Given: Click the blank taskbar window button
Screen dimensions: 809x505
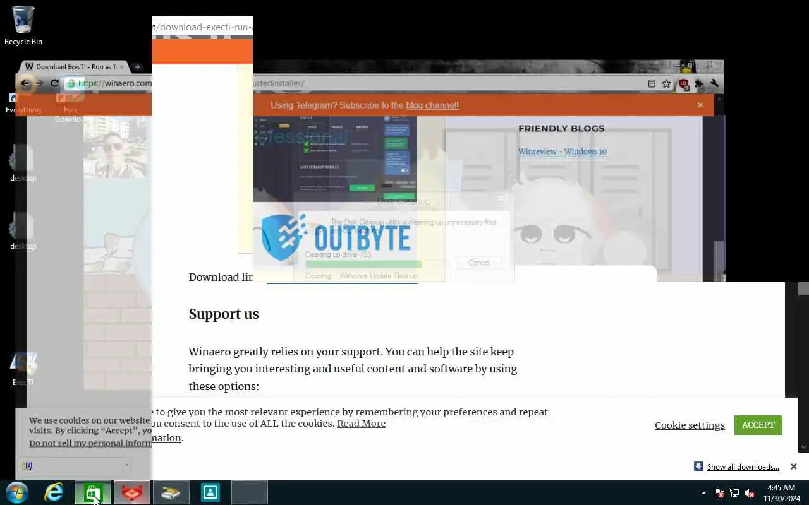Looking at the screenshot, I should coord(249,492).
